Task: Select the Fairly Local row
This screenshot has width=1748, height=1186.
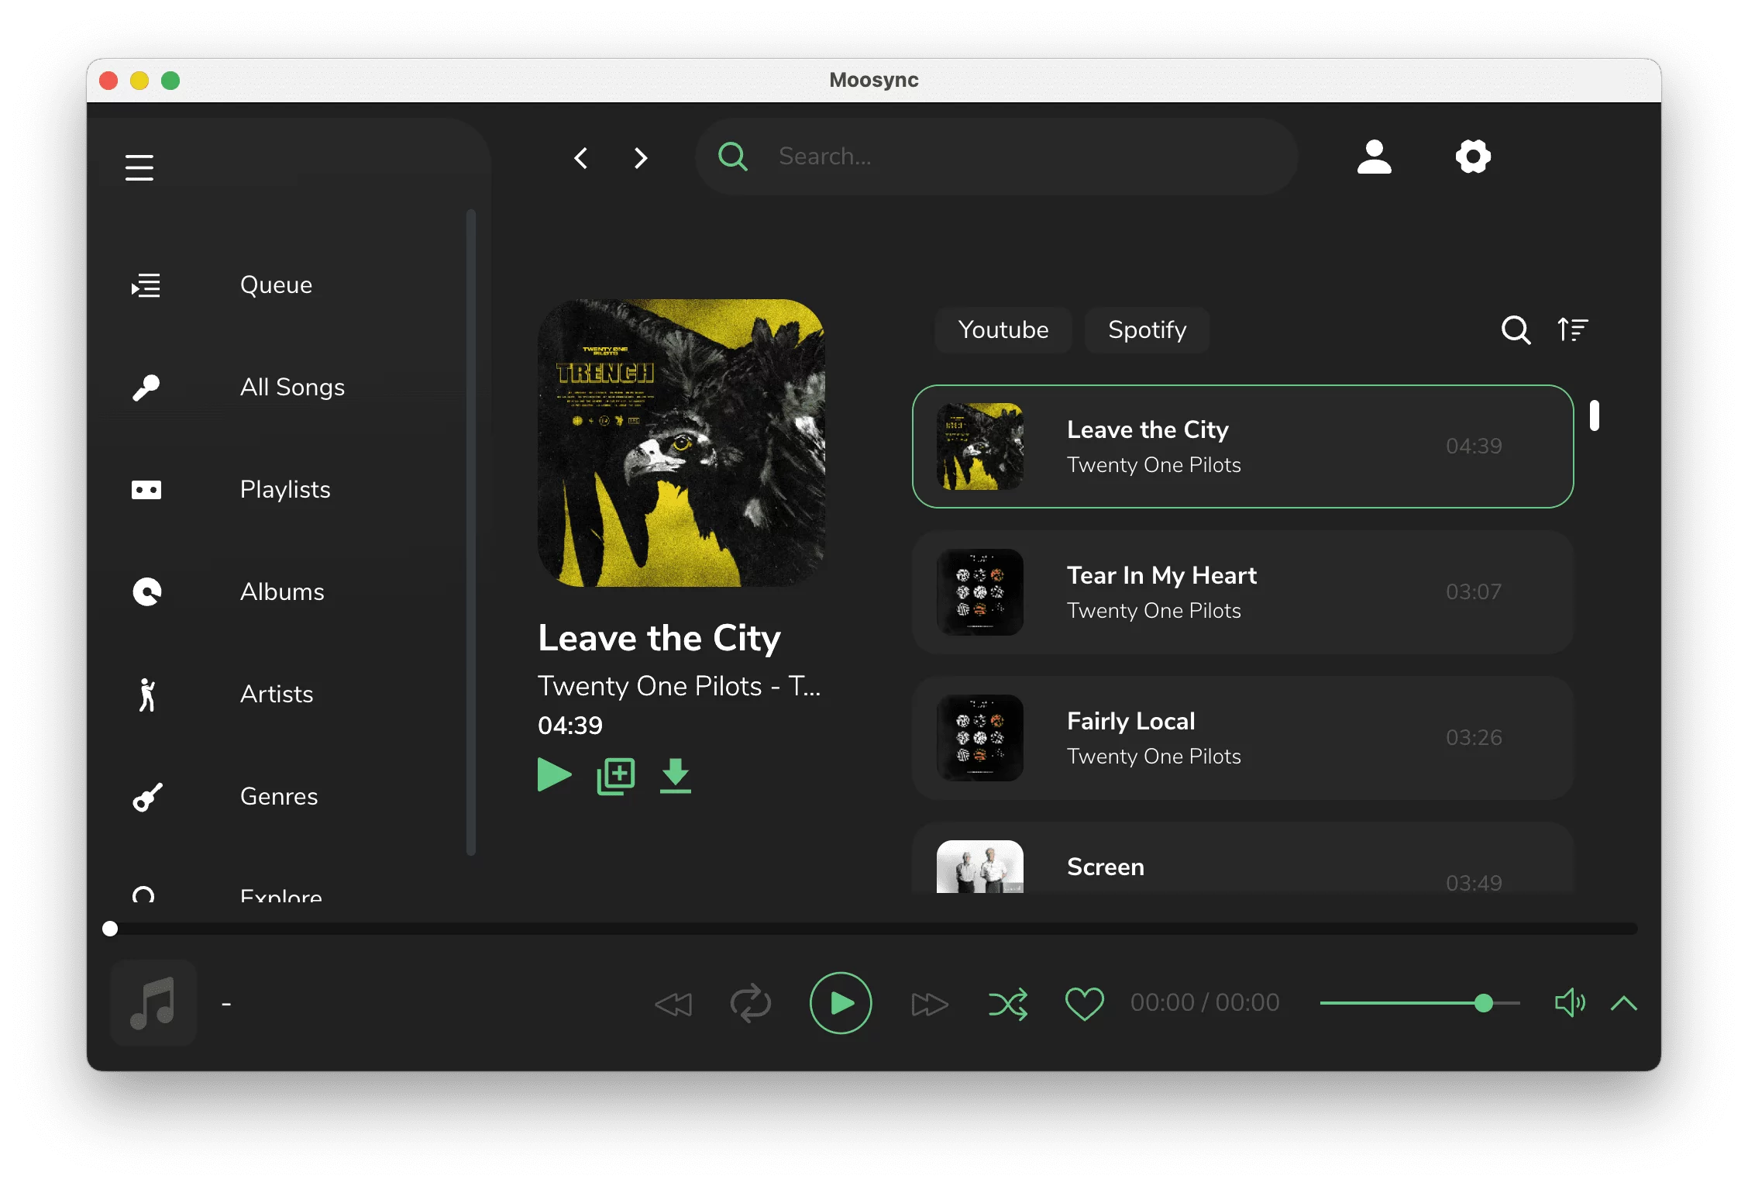Action: (x=1243, y=738)
